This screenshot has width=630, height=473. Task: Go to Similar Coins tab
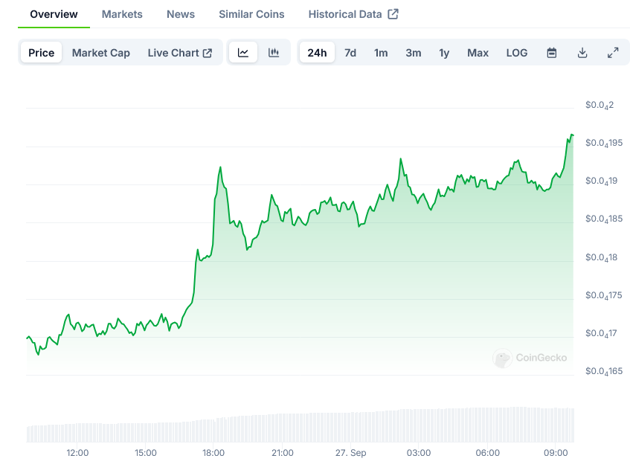point(251,14)
